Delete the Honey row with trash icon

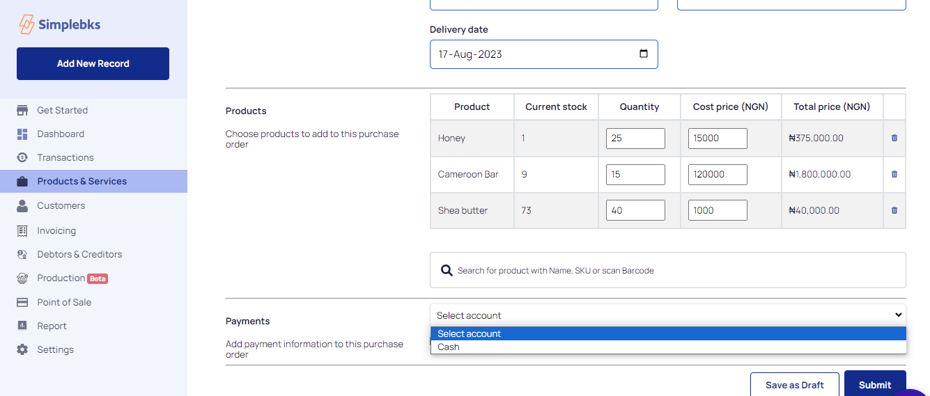pos(894,138)
